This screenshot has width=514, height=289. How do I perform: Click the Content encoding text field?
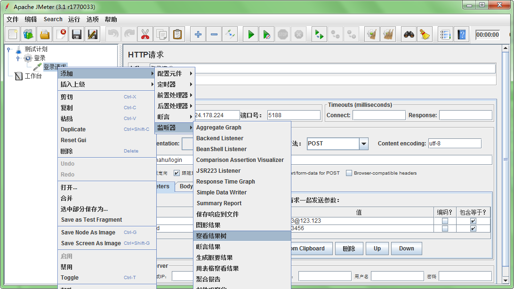point(454,144)
